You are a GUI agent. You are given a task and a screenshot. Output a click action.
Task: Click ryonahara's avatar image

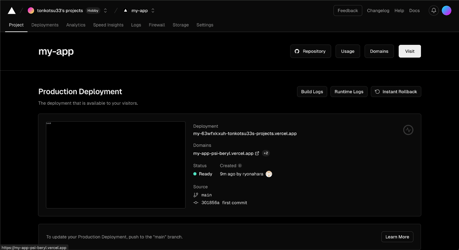(x=269, y=174)
